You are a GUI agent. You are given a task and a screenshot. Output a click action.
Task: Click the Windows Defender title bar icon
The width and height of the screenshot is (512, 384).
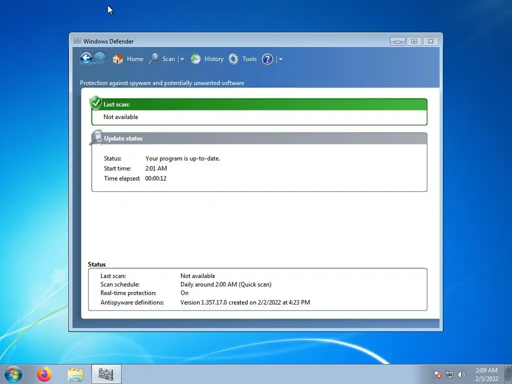[x=77, y=41]
